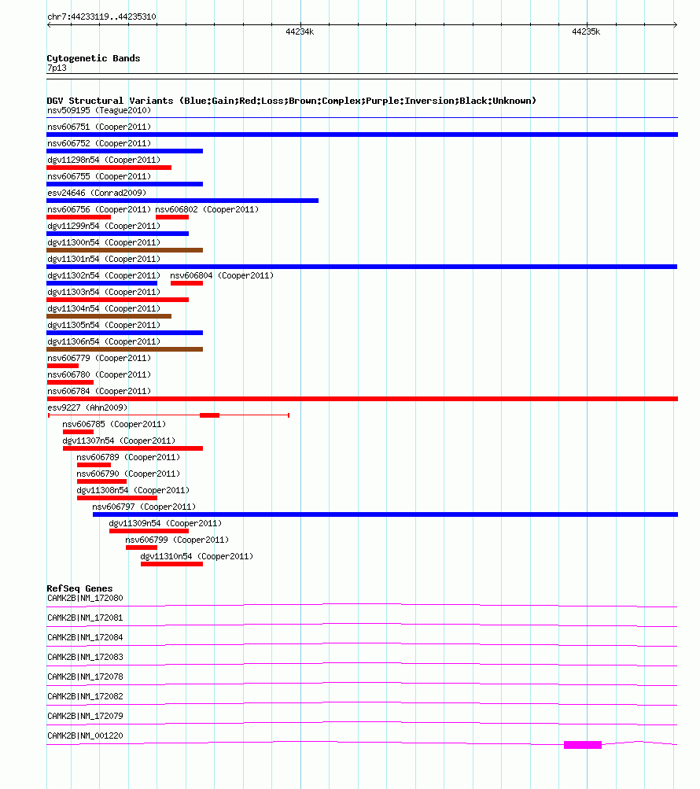
Task: Select the red loss bar under dgv11298n54
Action: [109, 168]
